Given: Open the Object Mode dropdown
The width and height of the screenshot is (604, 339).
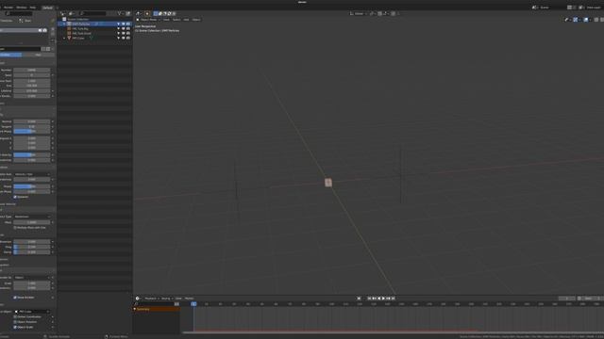Looking at the screenshot, I should [147, 20].
